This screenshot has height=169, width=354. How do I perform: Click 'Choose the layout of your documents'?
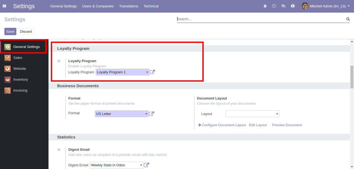(226, 104)
